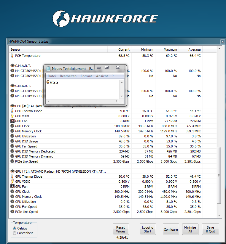This screenshot has width=226, height=244.
Task: Click GPU #0 VDDC lightning bolt icon
Action: (12, 116)
